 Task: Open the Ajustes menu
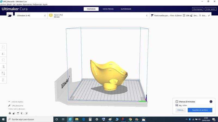19,4
